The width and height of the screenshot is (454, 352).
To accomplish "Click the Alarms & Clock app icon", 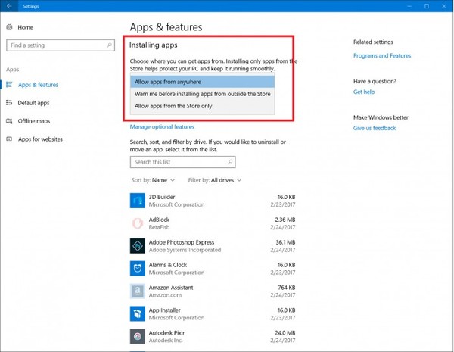I will coord(138,268).
